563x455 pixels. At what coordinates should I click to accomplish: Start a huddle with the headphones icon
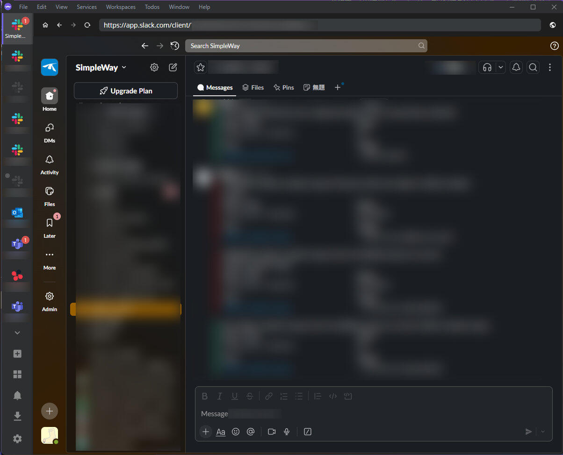[487, 67]
